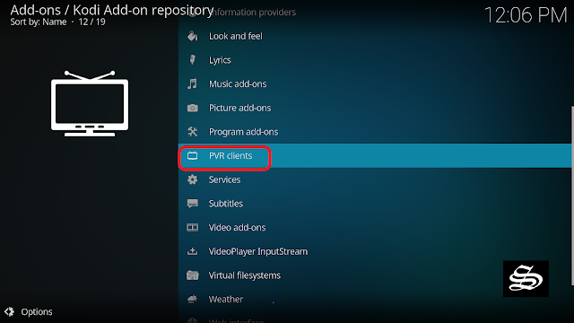Click the camera icon for Picture add-ons
This screenshot has height=323, width=574.
click(x=193, y=108)
